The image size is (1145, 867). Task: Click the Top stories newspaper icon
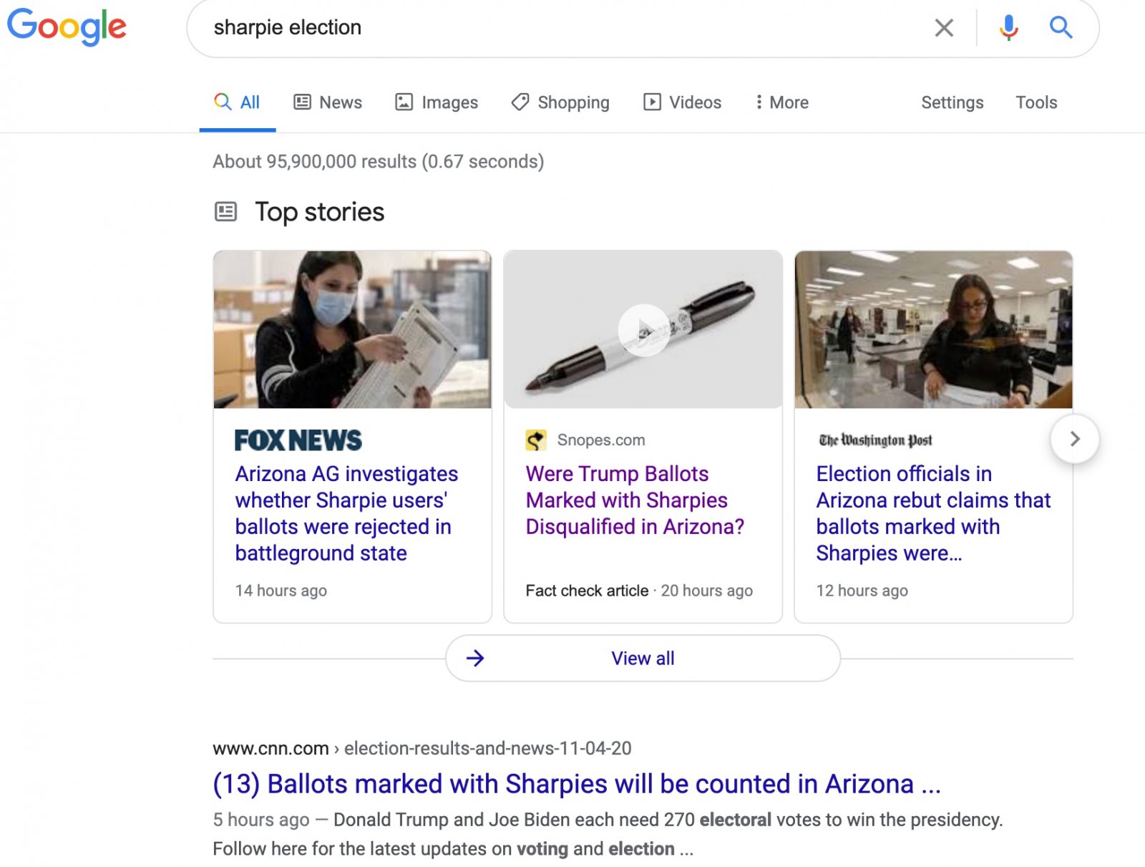225,212
